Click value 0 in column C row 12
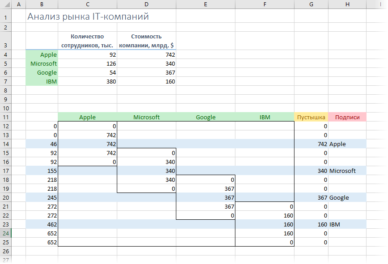 point(87,126)
